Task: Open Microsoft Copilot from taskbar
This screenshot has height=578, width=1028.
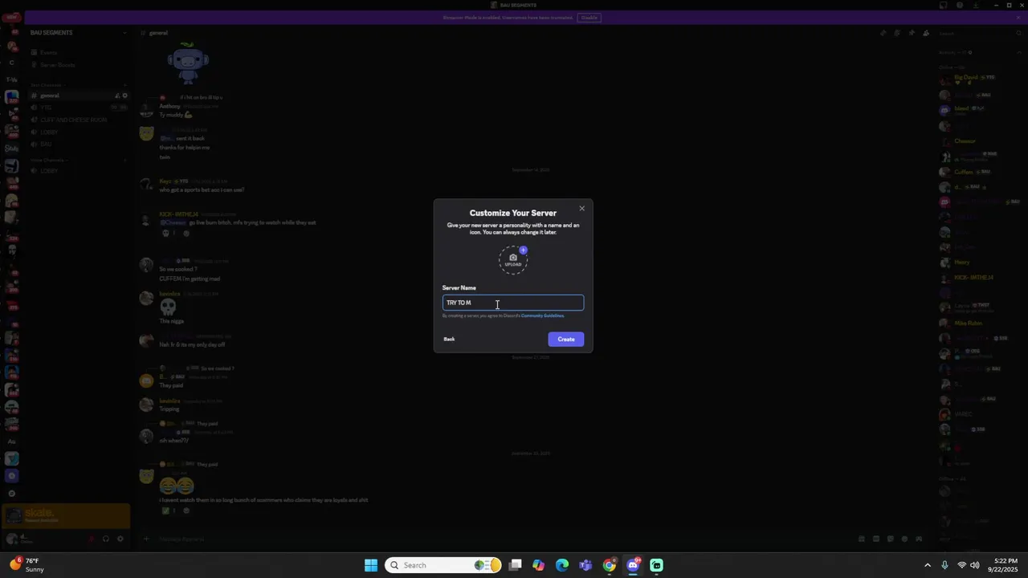Action: 538,565
